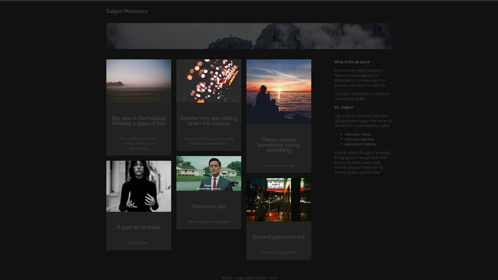Open post 'A bum at his finest'
Image resolution: width=498 pixels, height=280 pixels.
pyautogui.click(x=139, y=227)
